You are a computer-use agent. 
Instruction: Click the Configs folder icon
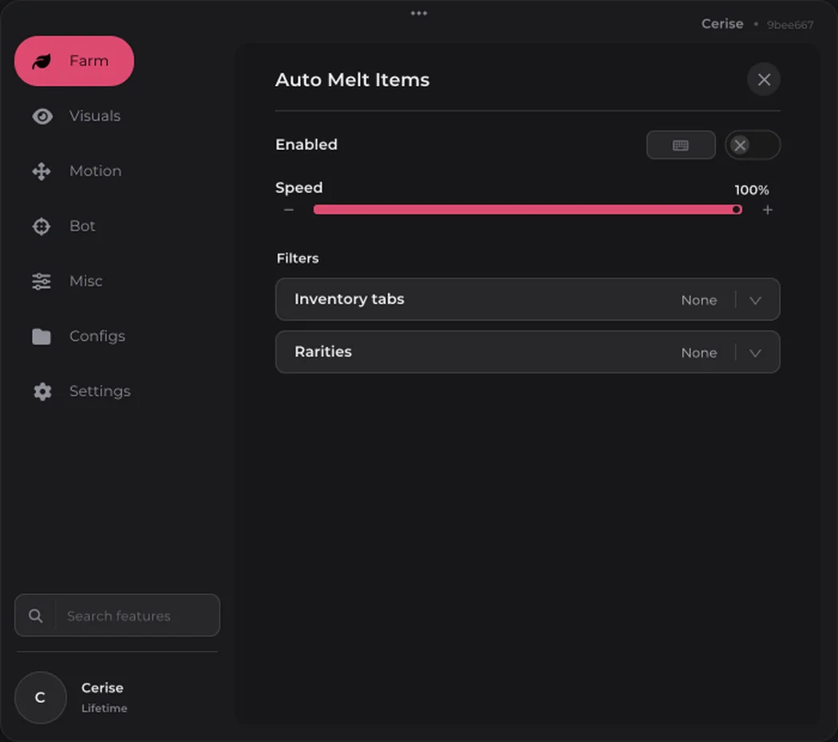(42, 337)
